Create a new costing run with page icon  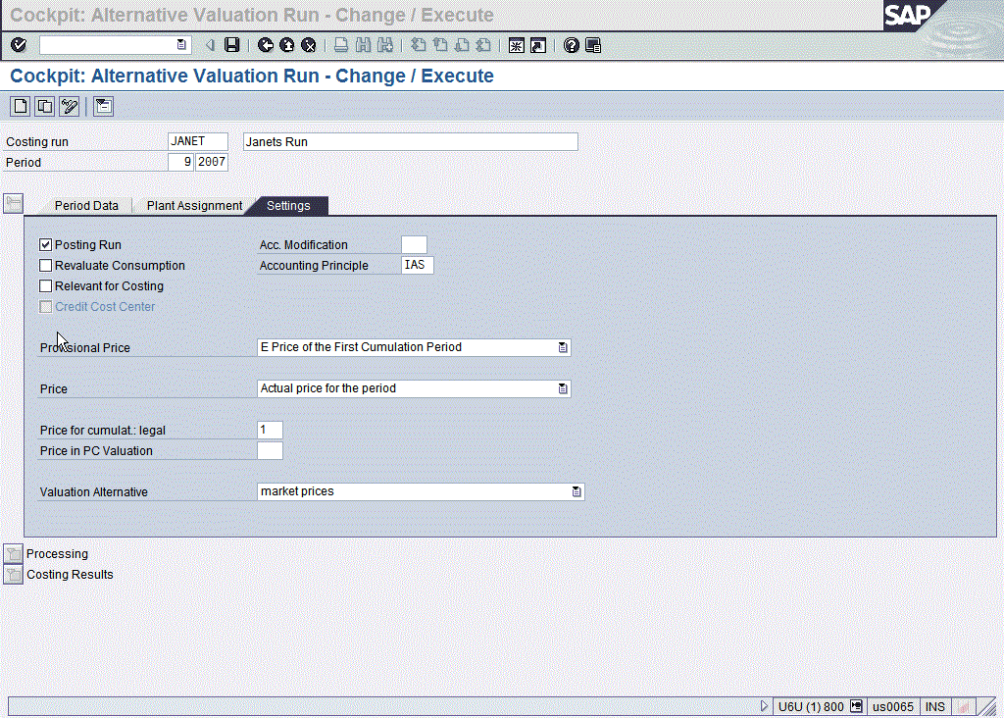click(21, 106)
